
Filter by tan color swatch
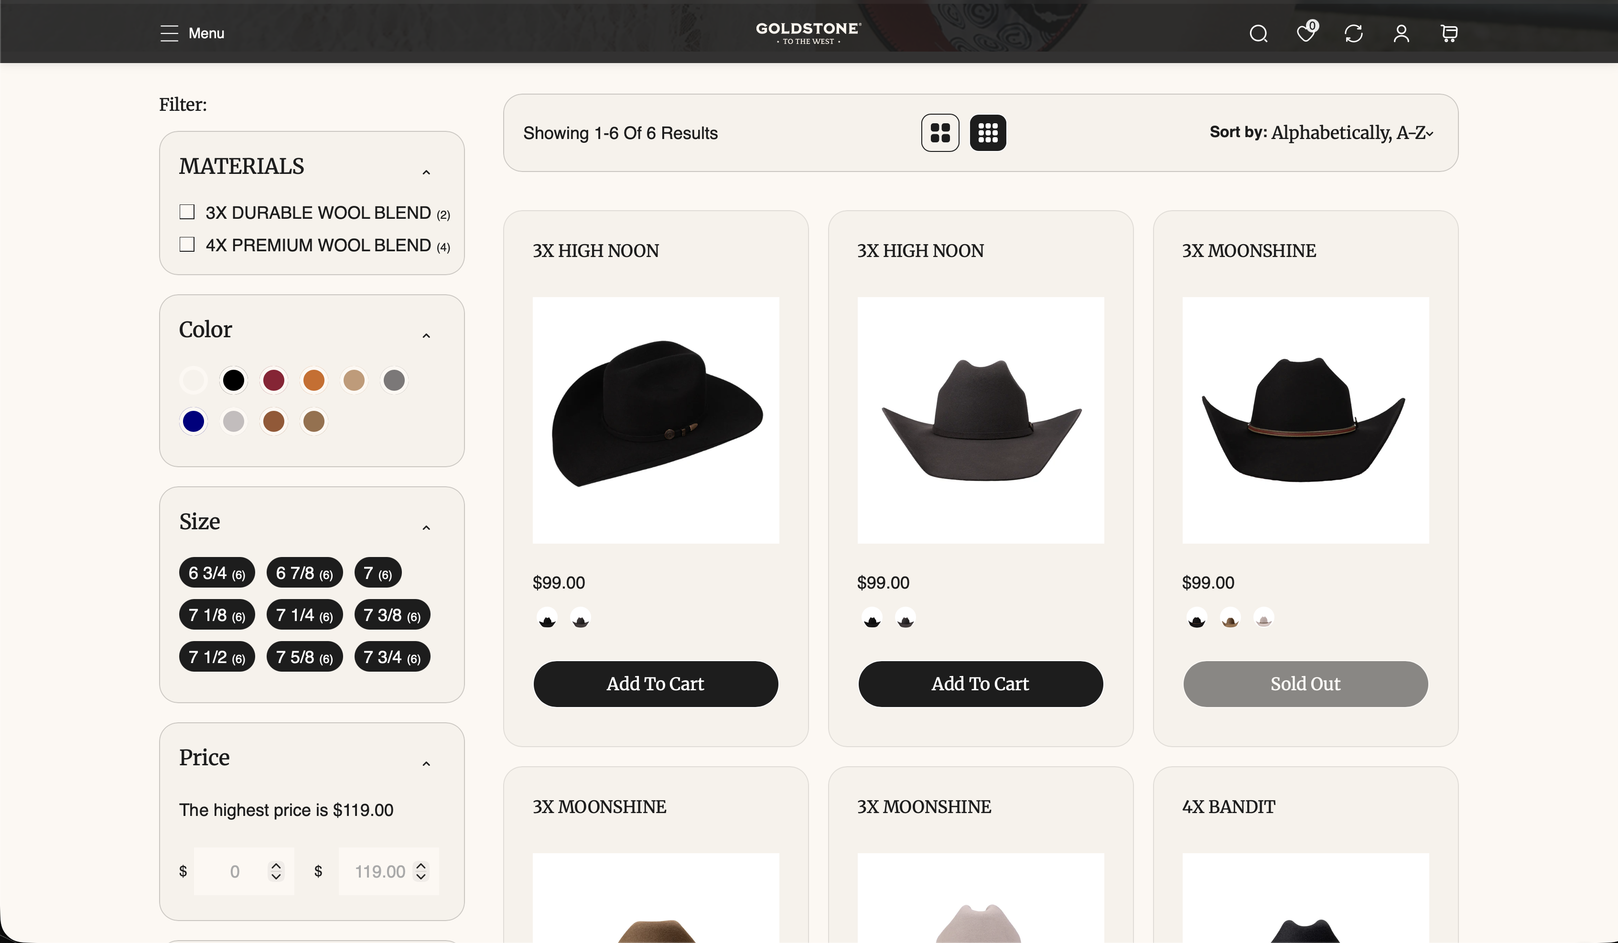pos(354,380)
